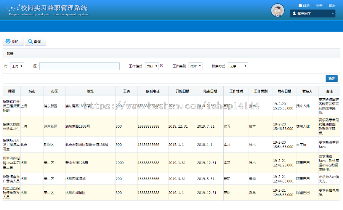Click the 关于 link in header
The width and height of the screenshot is (343, 210).
[x=319, y=6]
